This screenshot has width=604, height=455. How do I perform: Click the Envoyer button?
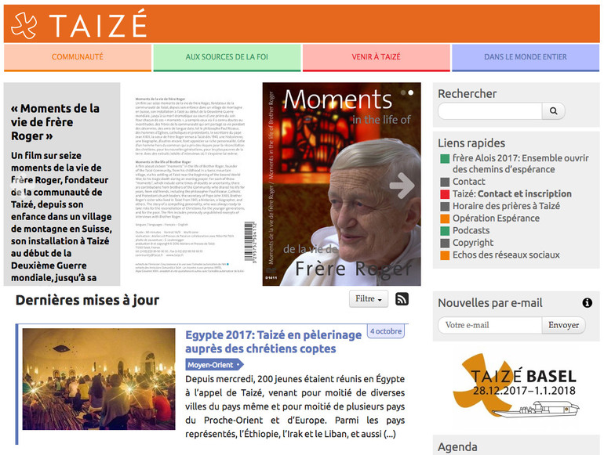coord(563,325)
